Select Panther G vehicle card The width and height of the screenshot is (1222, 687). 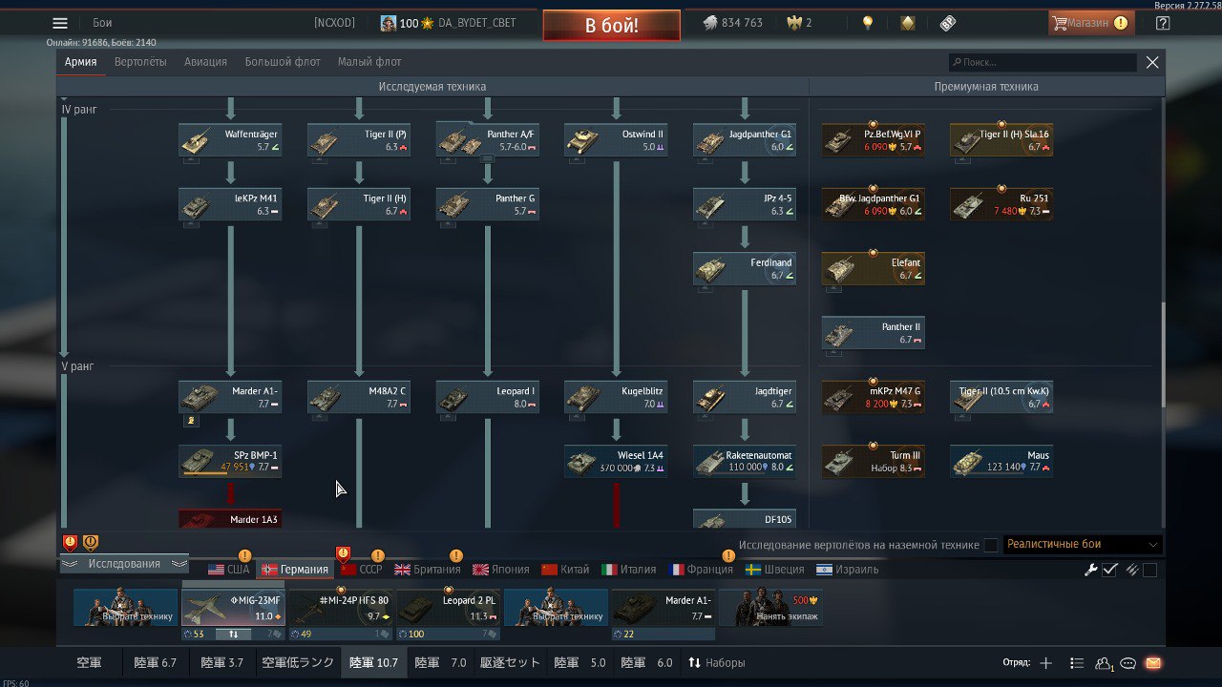488,204
